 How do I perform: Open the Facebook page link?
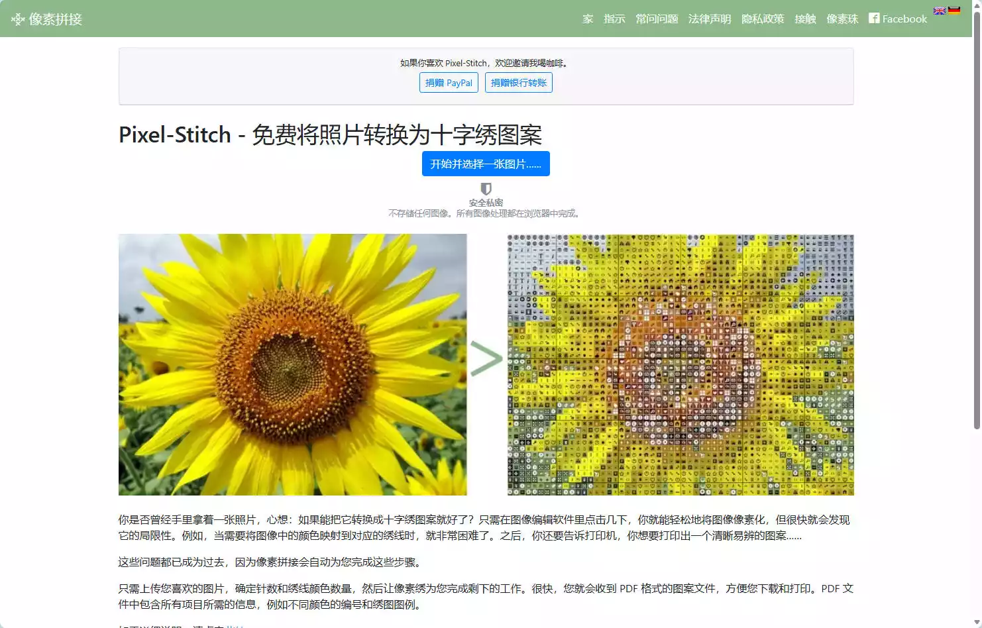[898, 19]
